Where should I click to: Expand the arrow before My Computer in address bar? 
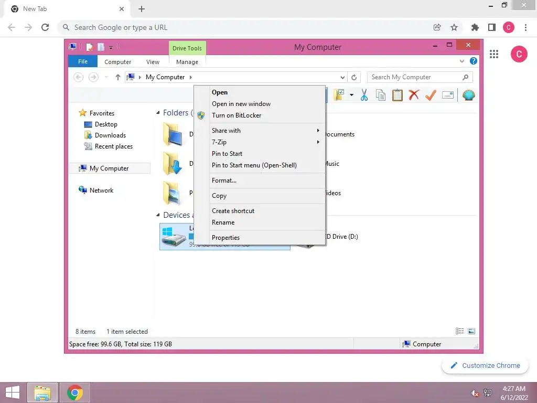pos(139,77)
